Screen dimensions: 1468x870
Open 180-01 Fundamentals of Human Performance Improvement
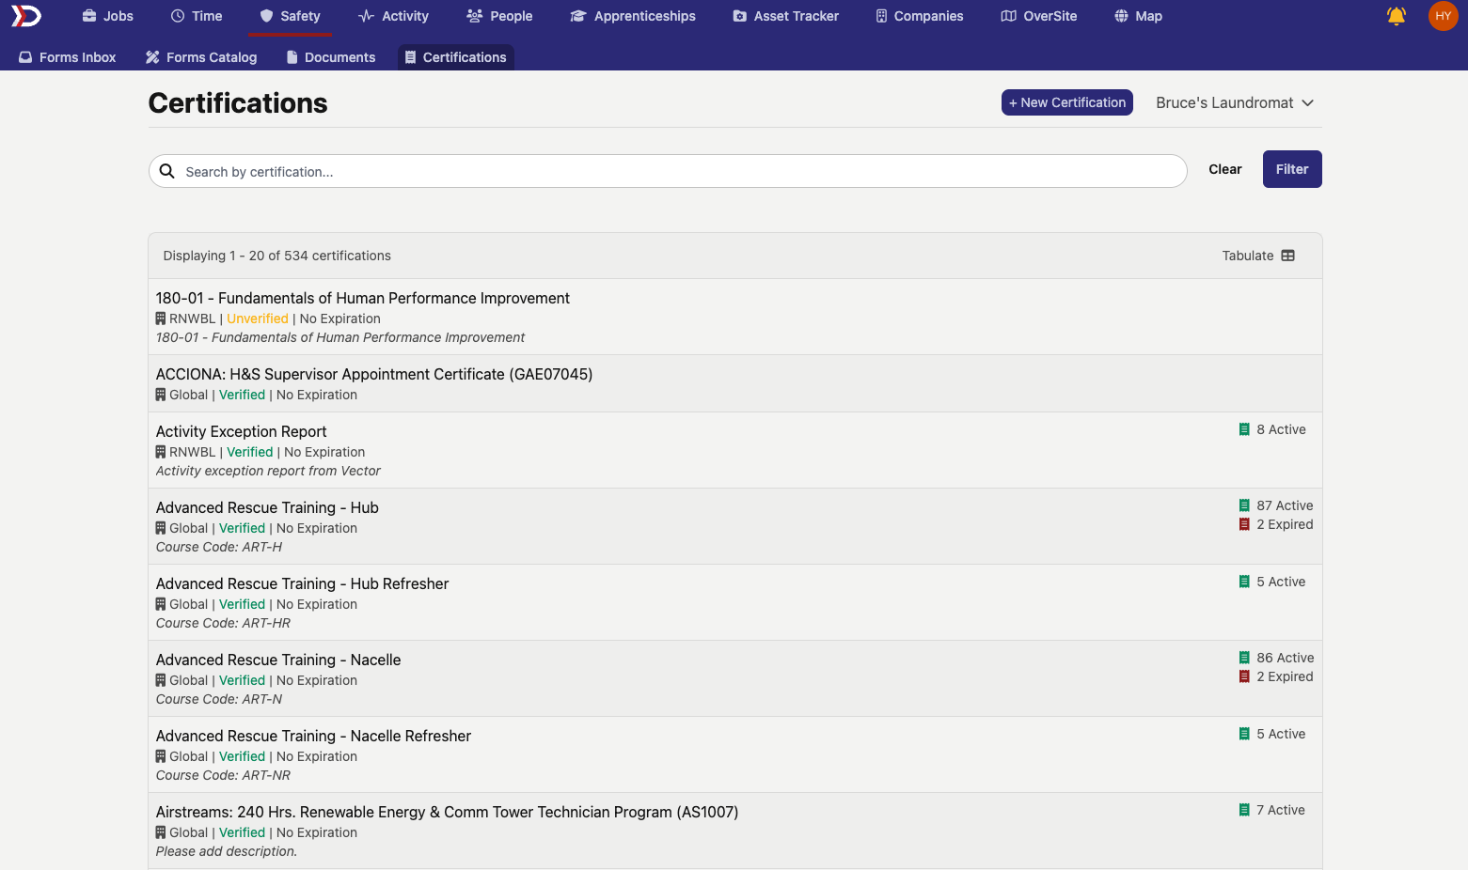(363, 298)
